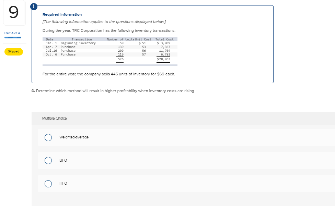
Task: Pick the FIFO radio button
Action: 48,184
